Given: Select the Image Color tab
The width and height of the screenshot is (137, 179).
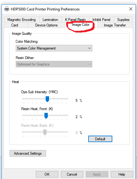Looking at the screenshot, I should 81,25.
